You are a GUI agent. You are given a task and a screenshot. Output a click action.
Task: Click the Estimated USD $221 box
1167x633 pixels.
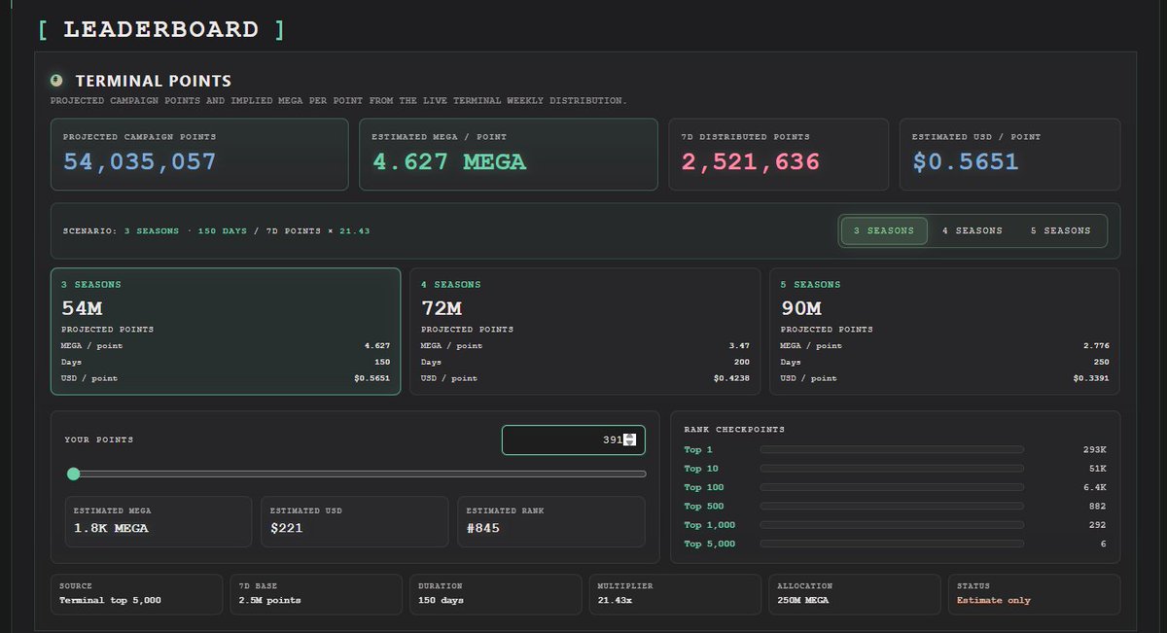point(355,521)
